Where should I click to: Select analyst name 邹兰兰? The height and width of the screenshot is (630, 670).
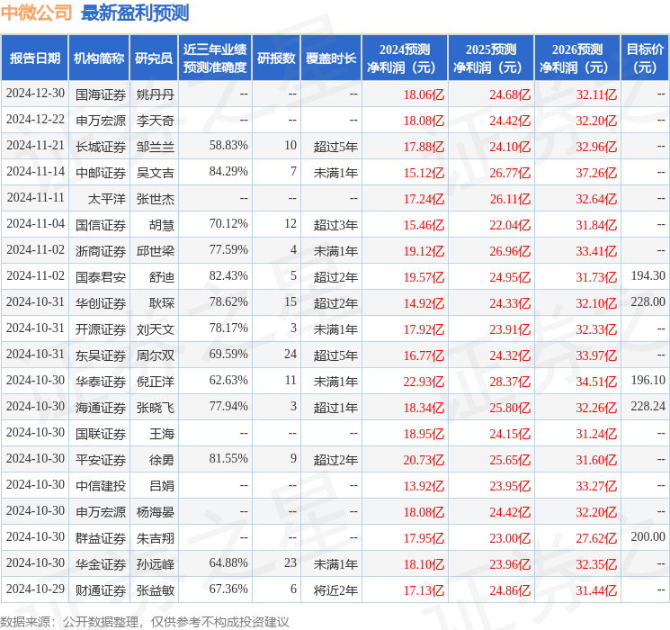point(156,147)
